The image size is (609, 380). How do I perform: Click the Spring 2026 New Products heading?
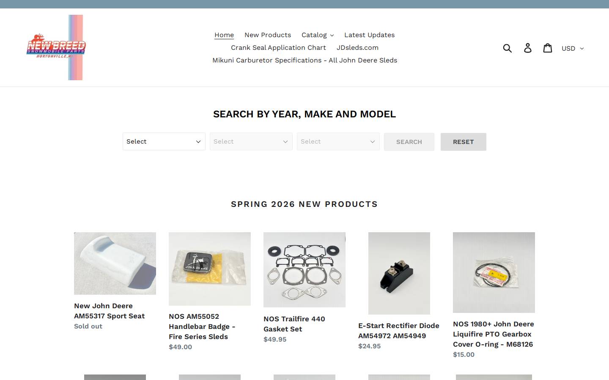[x=304, y=204]
